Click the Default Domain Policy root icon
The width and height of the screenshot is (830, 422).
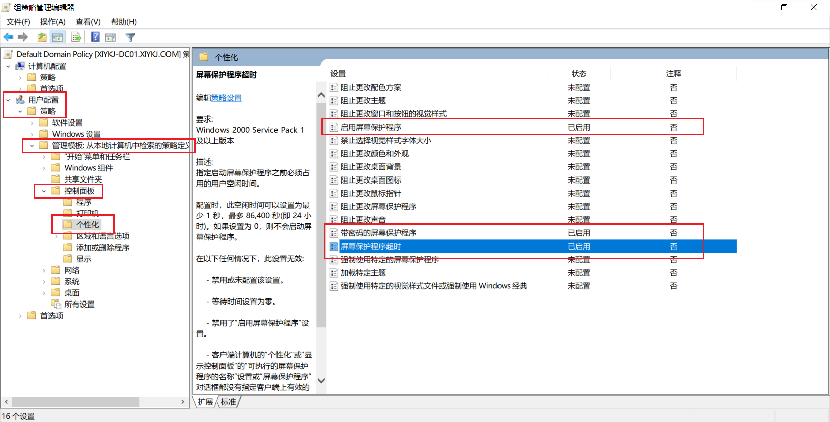click(8, 54)
